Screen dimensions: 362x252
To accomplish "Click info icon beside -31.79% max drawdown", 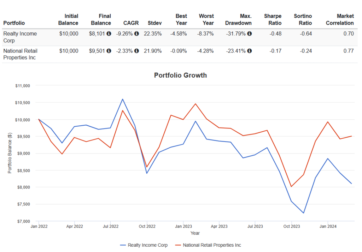I will [x=250, y=34].
